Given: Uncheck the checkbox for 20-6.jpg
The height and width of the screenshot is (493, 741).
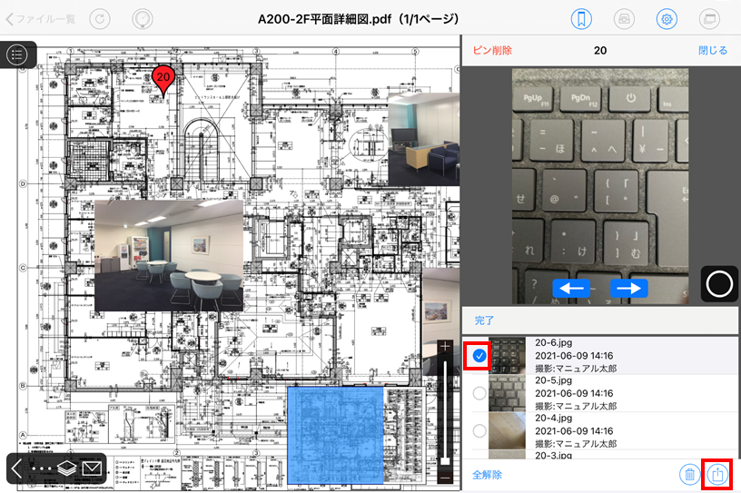Looking at the screenshot, I should coord(479,356).
